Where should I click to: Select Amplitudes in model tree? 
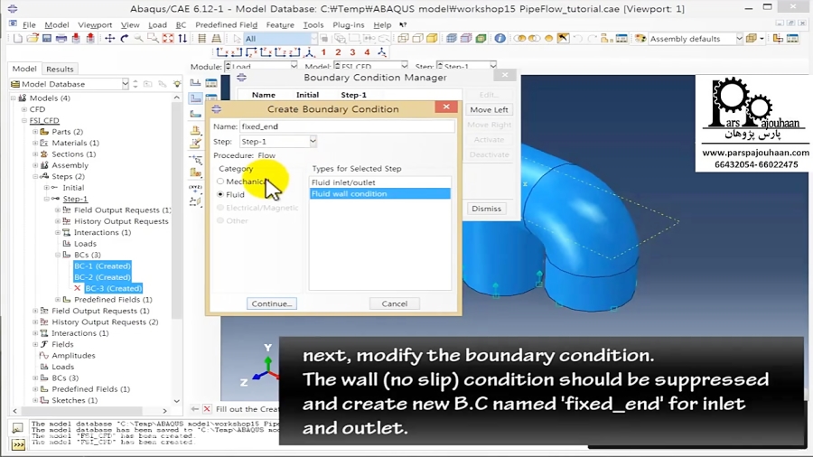click(73, 356)
